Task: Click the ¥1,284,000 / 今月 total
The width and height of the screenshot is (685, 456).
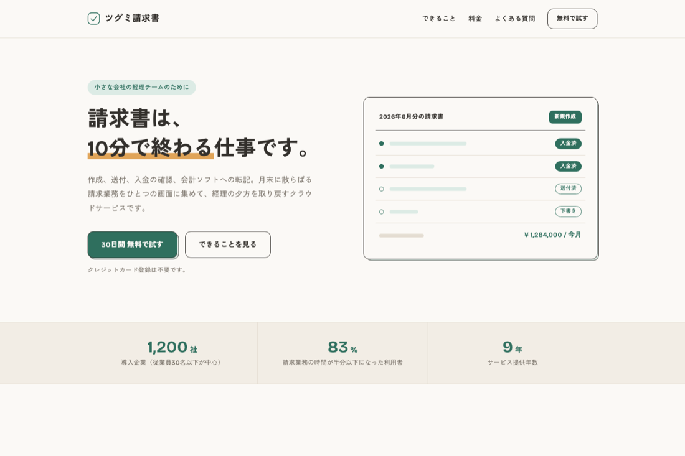Action: (552, 235)
